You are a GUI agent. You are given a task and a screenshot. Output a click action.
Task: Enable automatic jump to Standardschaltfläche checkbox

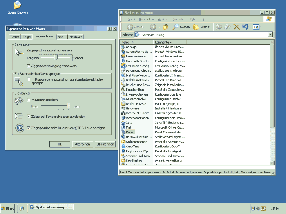click(28, 79)
